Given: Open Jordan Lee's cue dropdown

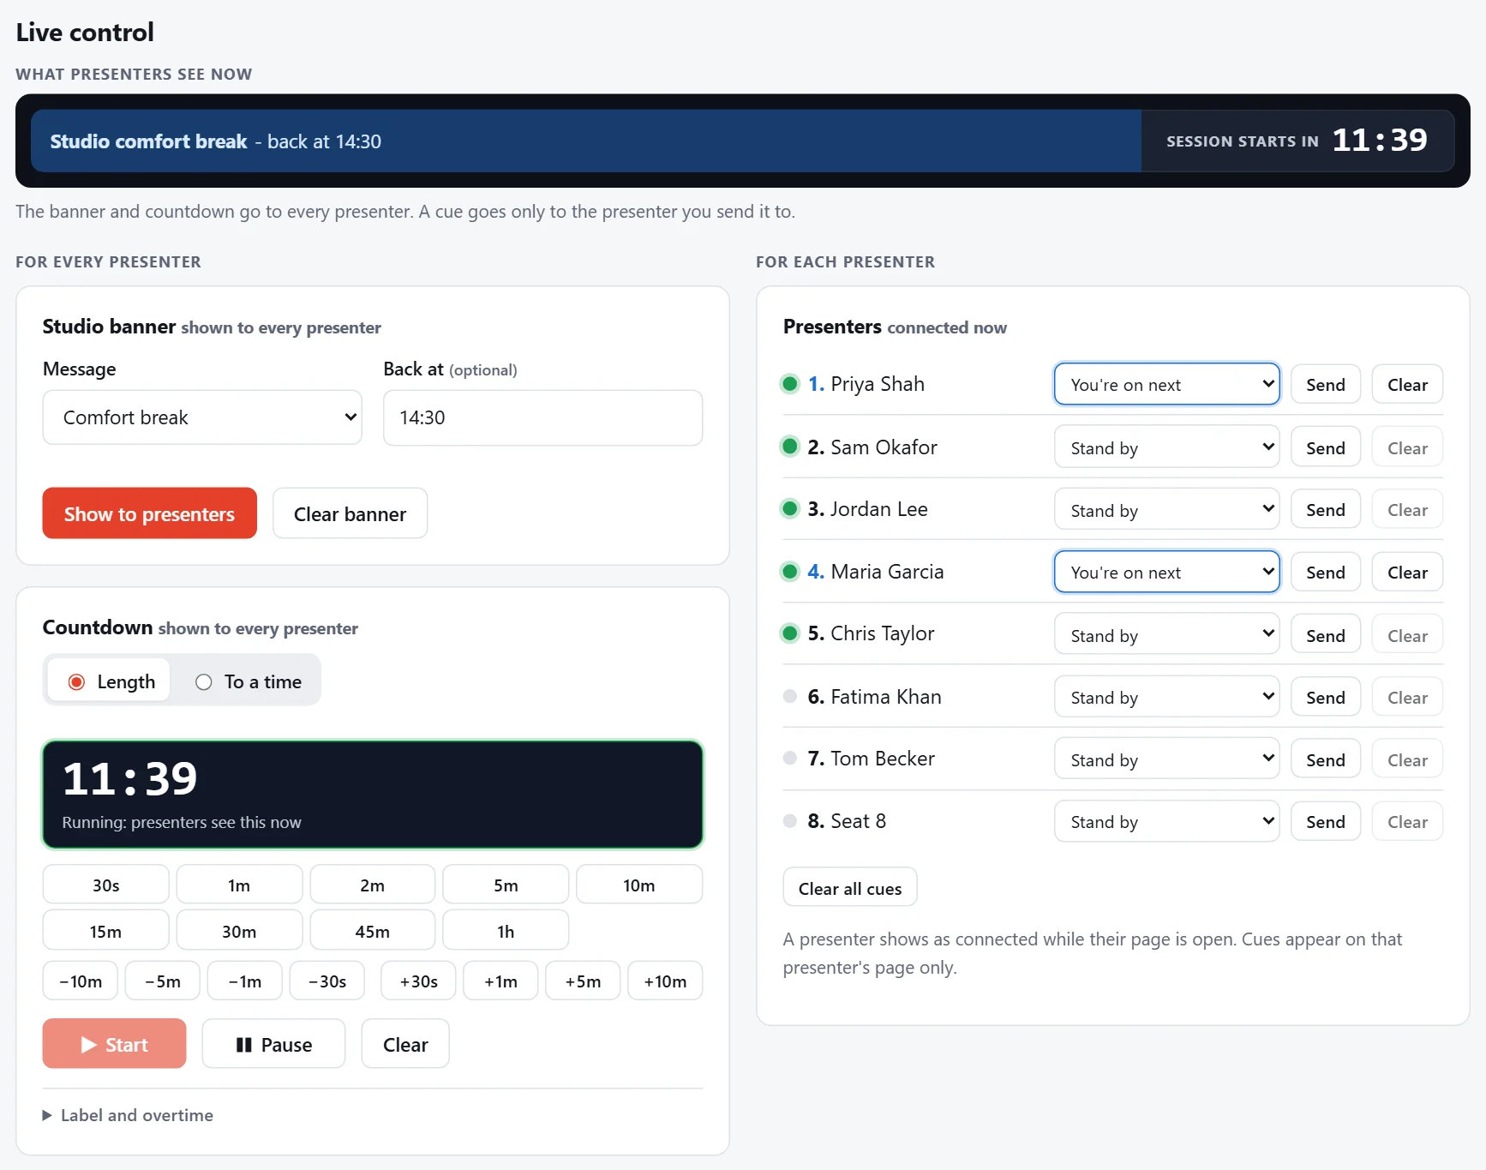Looking at the screenshot, I should point(1166,509).
